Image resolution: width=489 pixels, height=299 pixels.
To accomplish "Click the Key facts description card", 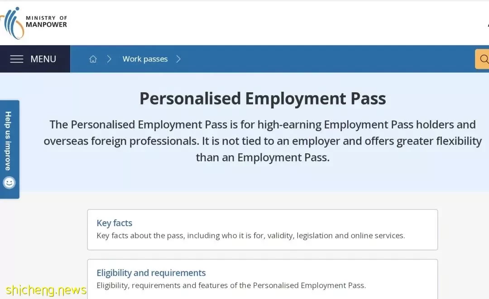I will 263,229.
